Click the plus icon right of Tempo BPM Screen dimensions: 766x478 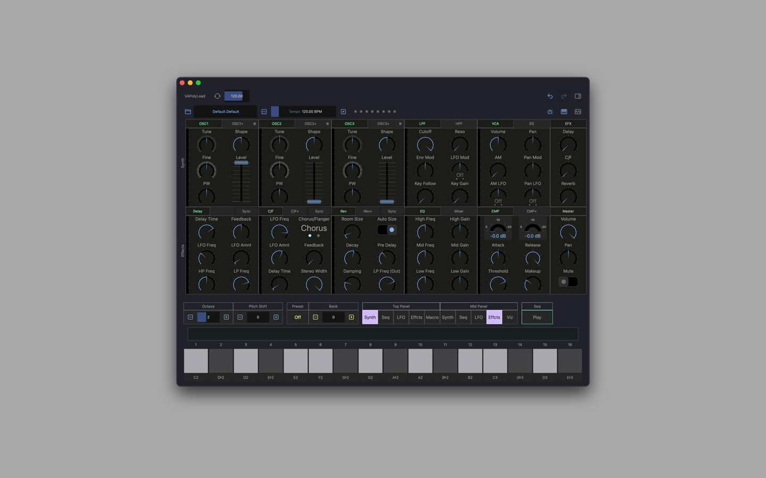pos(343,112)
